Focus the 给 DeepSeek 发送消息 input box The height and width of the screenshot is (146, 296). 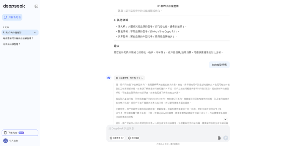pyautogui.click(x=168, y=129)
